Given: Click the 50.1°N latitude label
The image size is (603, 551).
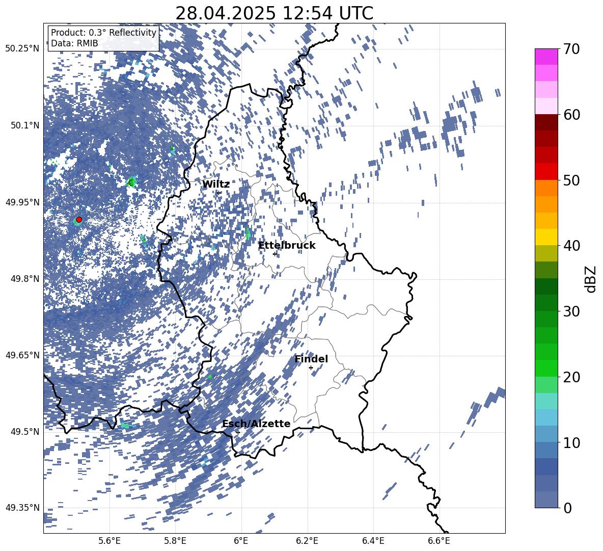Looking at the screenshot, I should point(24,125).
